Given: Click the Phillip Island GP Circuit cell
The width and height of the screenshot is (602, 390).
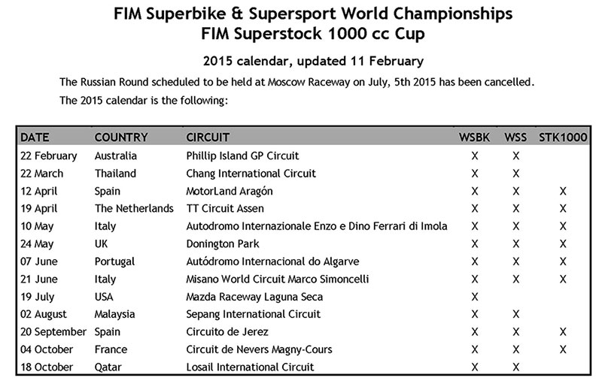Looking at the screenshot, I should coord(242,156).
